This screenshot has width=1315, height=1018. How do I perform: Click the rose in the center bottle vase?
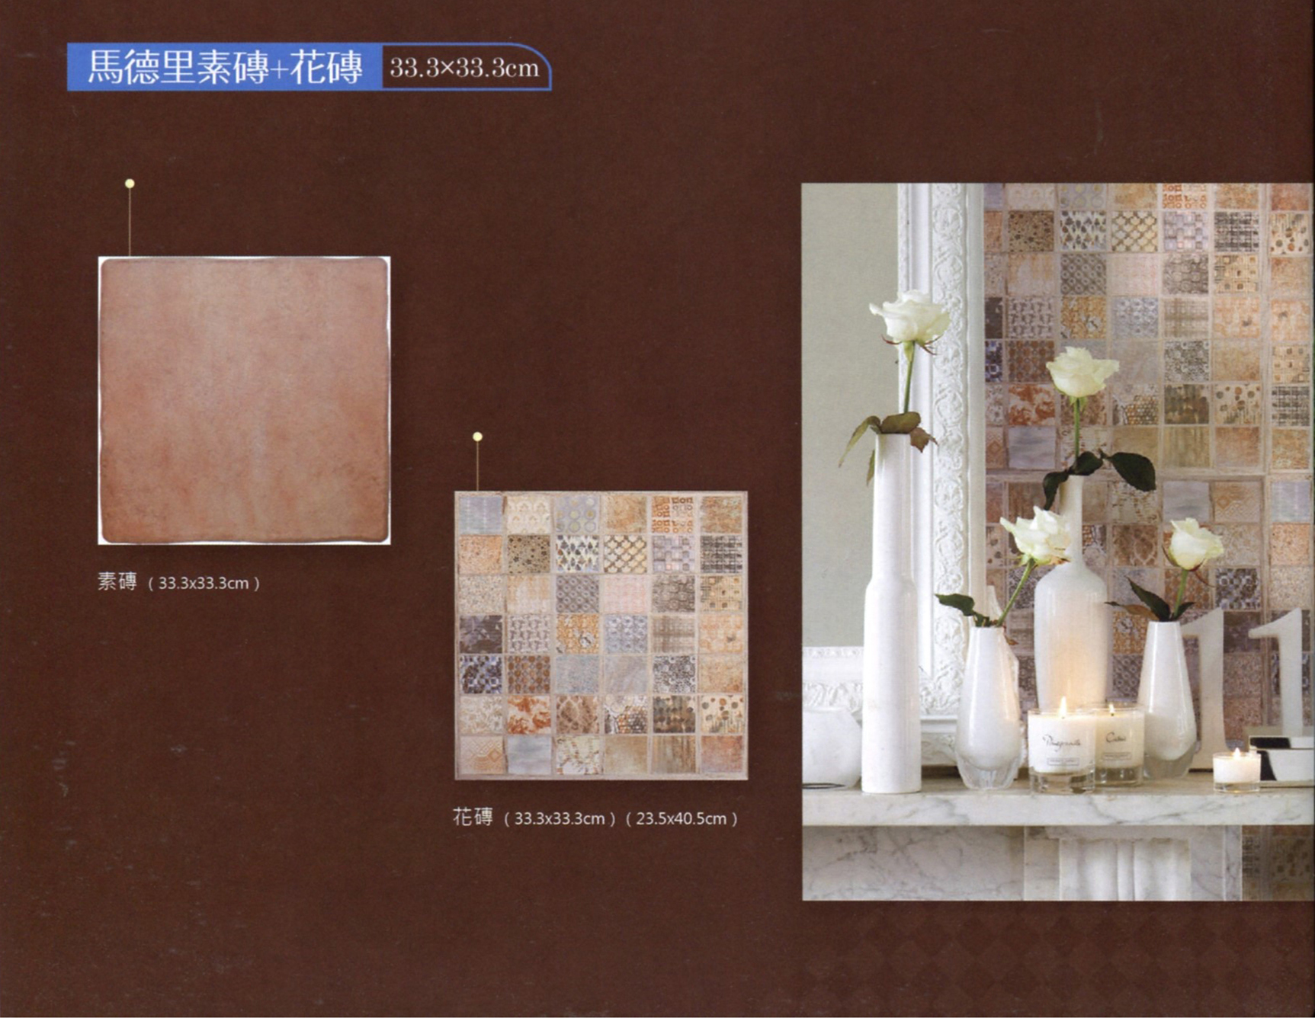tap(1080, 373)
